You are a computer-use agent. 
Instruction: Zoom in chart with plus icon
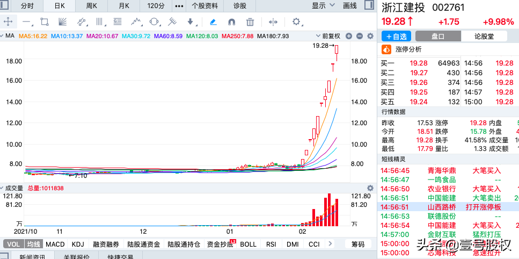(348, 36)
